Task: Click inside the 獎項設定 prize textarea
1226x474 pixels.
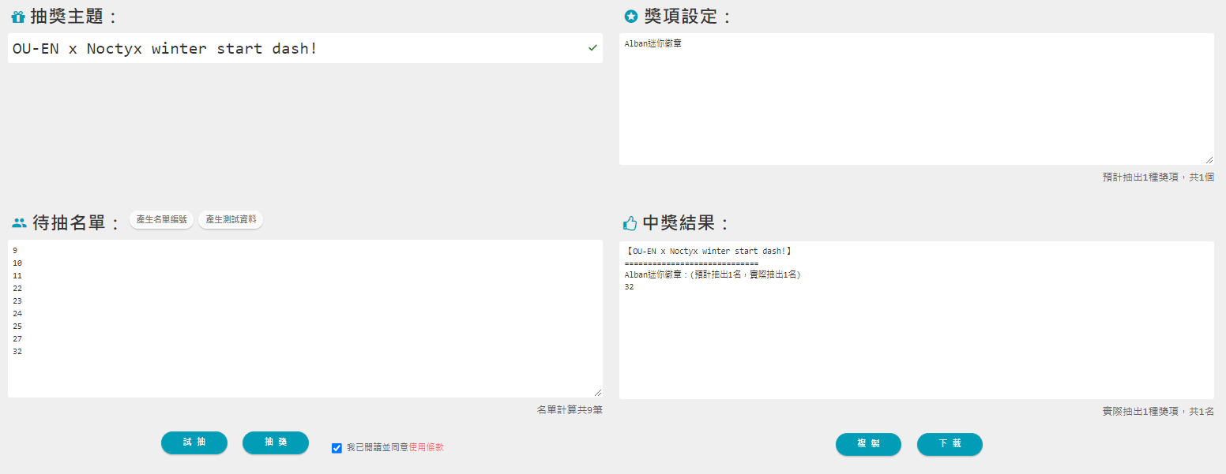Action: [x=916, y=99]
